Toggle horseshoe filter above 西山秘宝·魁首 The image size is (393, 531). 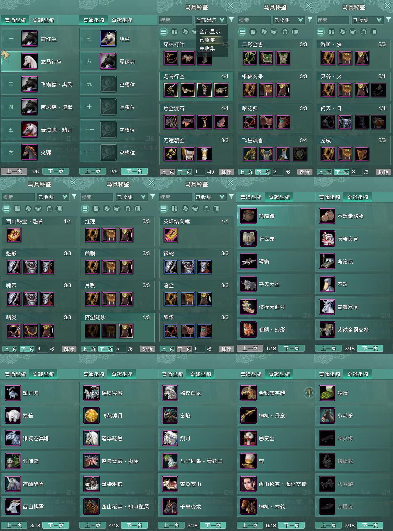(49, 209)
